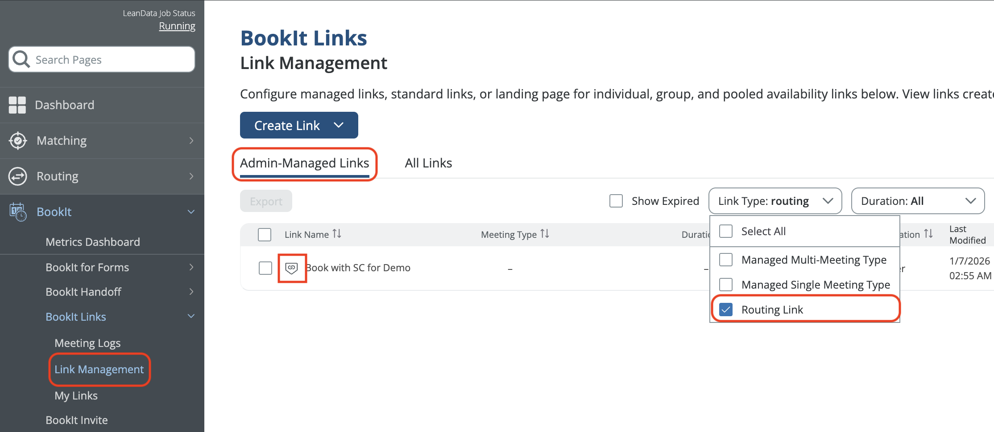
Task: Click routing link icon beside Book with SC
Action: coord(291,268)
